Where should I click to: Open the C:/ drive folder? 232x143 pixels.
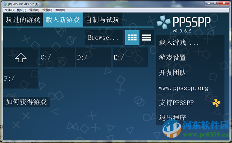[57, 58]
